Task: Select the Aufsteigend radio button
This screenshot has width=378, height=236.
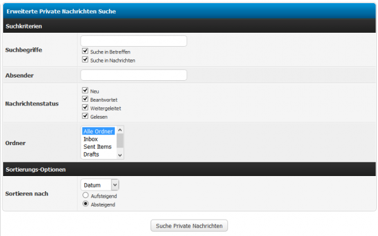Action: (x=86, y=195)
